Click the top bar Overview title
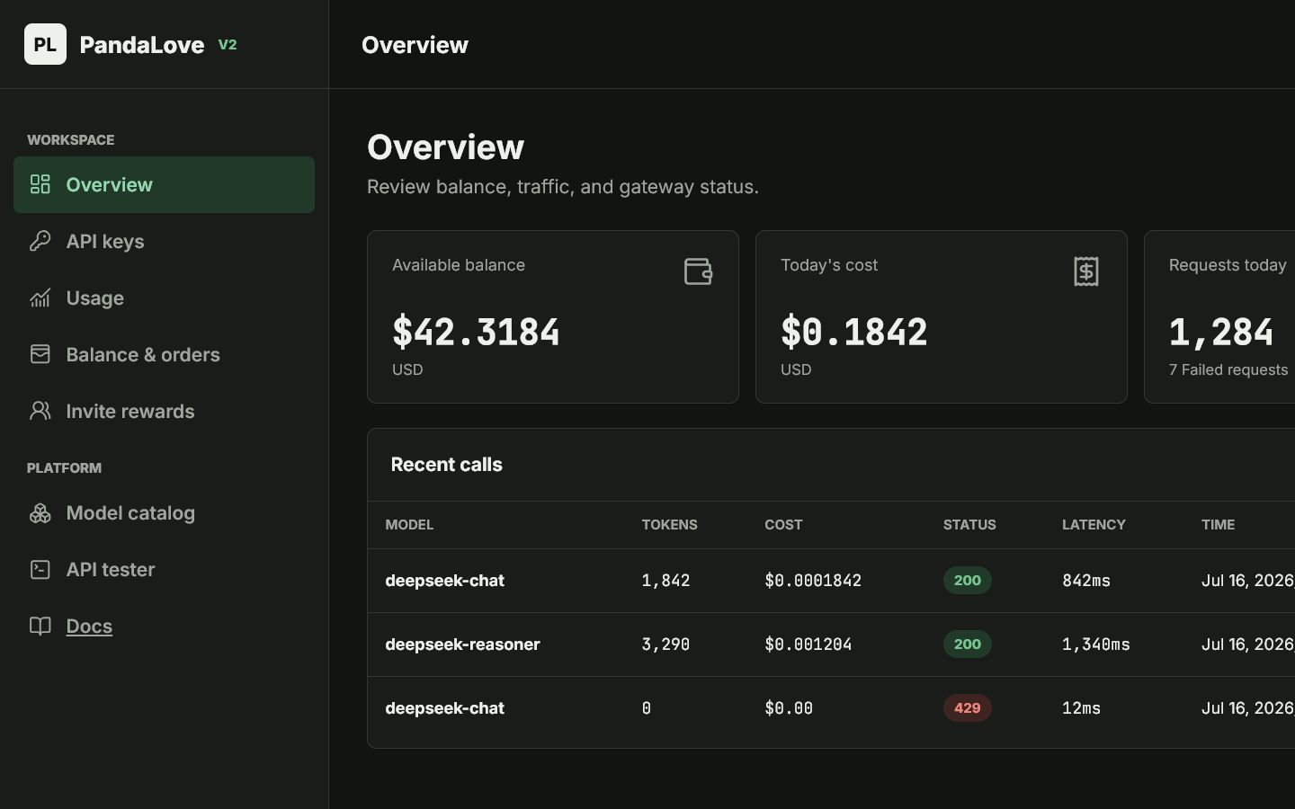This screenshot has height=809, width=1295. (415, 45)
